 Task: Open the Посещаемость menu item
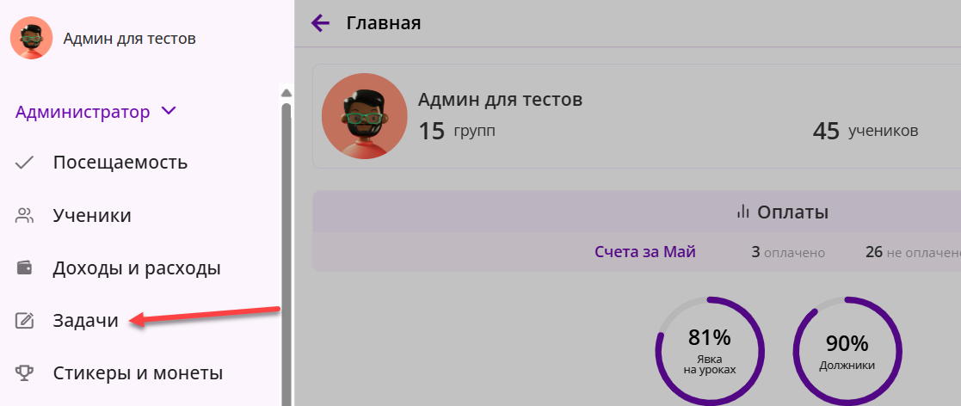120,163
